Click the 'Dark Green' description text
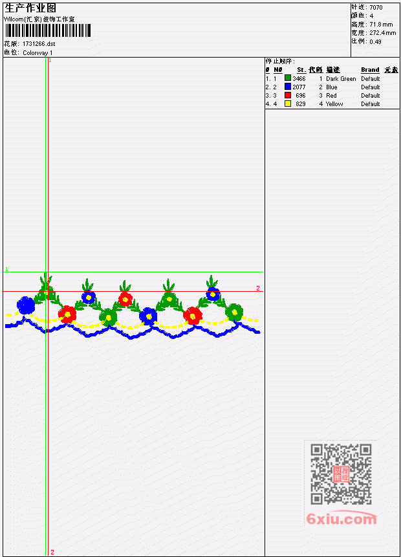This screenshot has width=401, height=557. 341,79
